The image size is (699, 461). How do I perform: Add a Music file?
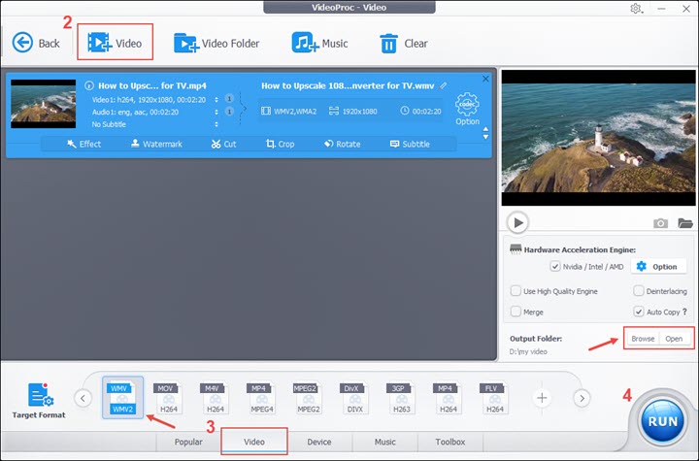(x=319, y=44)
